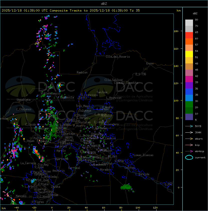Click the 'E_1-736' map label
This screenshot has height=211, width=208.
pyautogui.click(x=141, y=74)
